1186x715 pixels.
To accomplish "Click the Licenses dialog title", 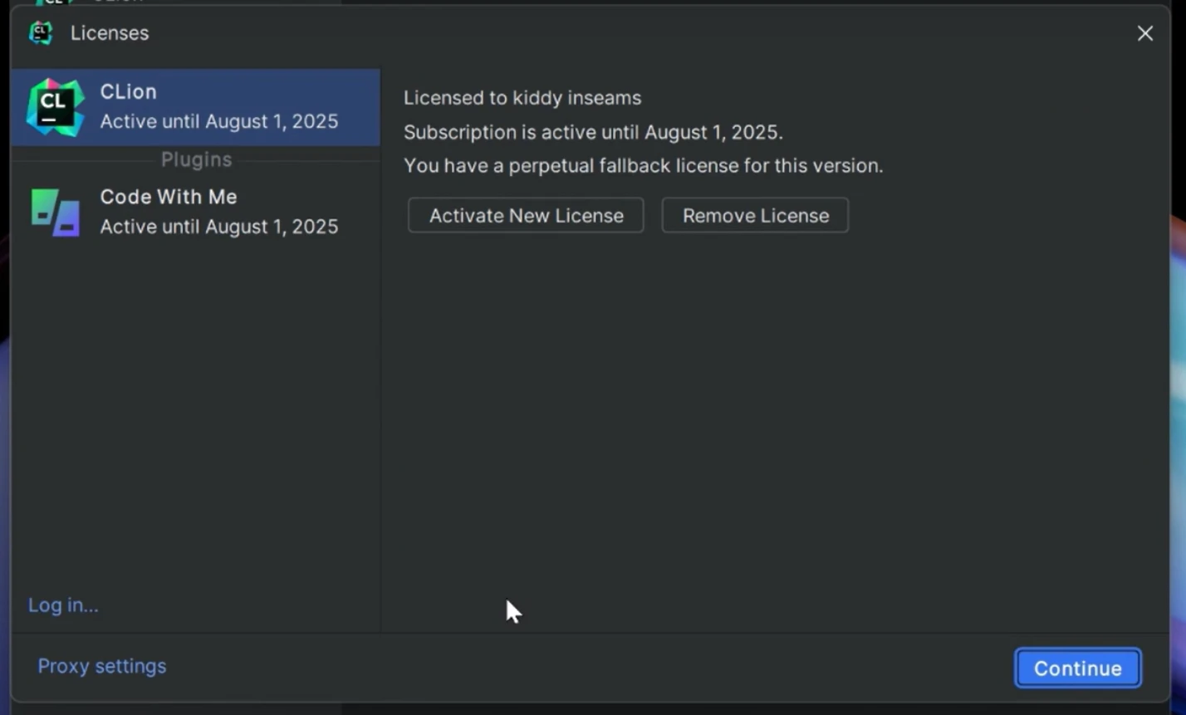I will (110, 33).
